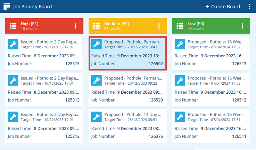Select job card number 125313
The image size is (256, 150).
[x=43, y=90]
